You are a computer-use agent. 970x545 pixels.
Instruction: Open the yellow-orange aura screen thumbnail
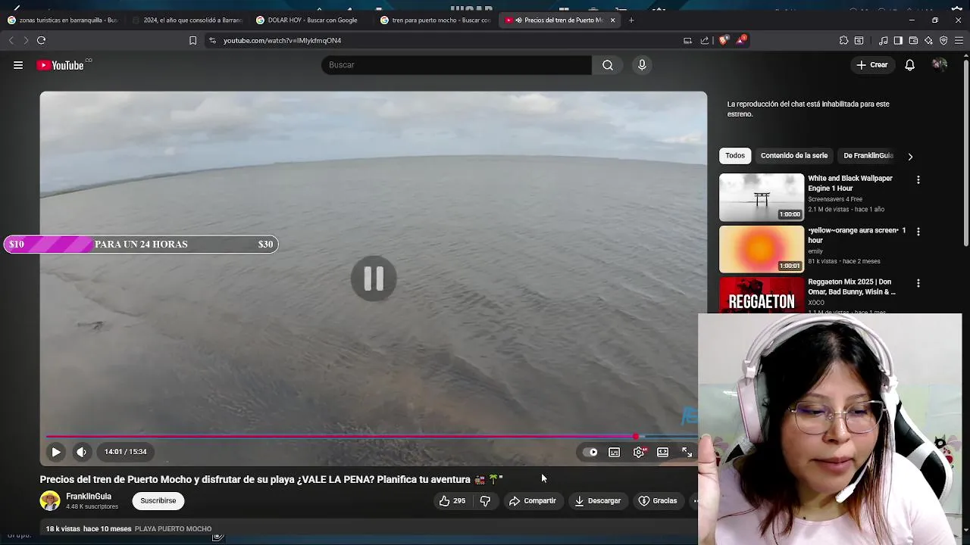pyautogui.click(x=762, y=249)
